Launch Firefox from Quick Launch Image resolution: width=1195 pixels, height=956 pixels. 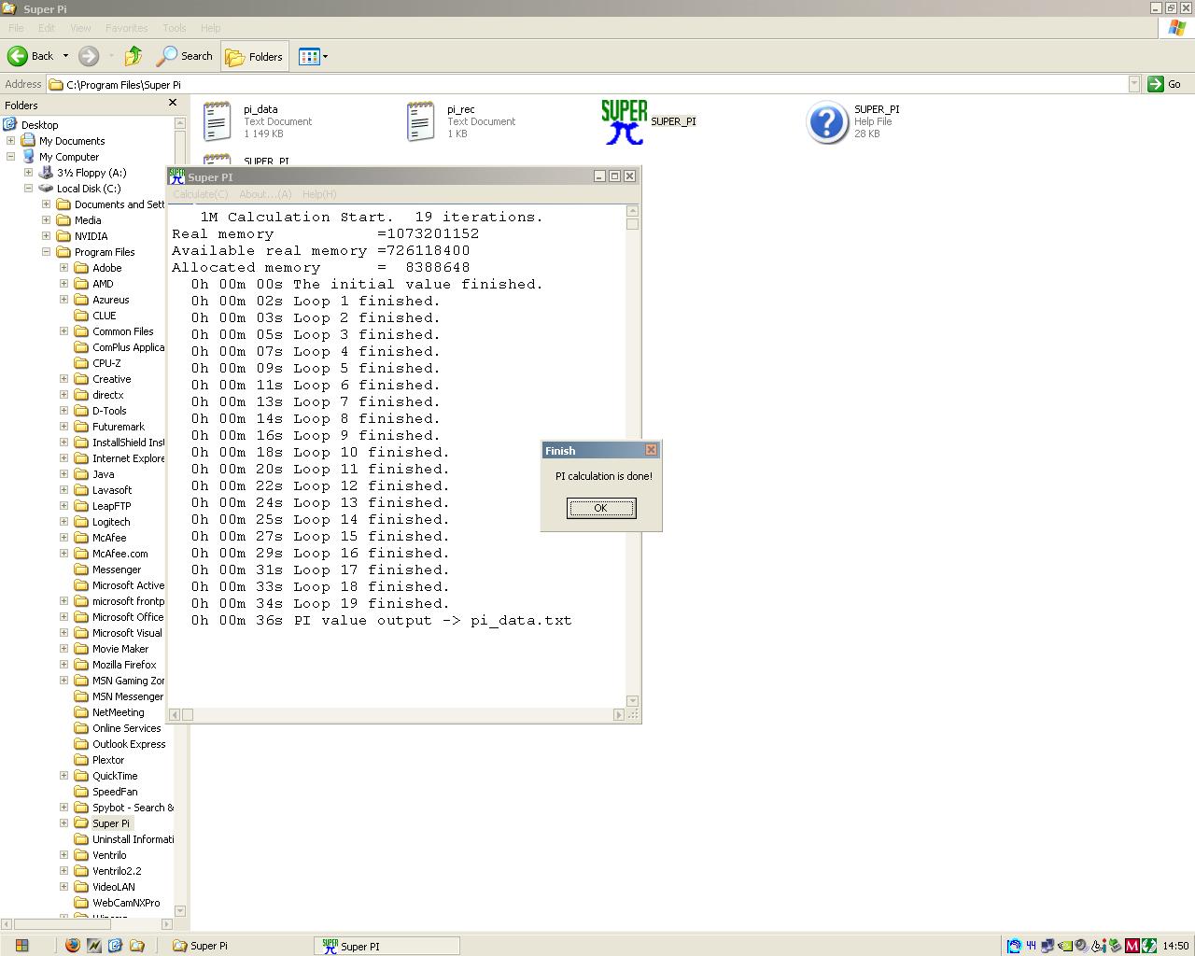click(73, 946)
